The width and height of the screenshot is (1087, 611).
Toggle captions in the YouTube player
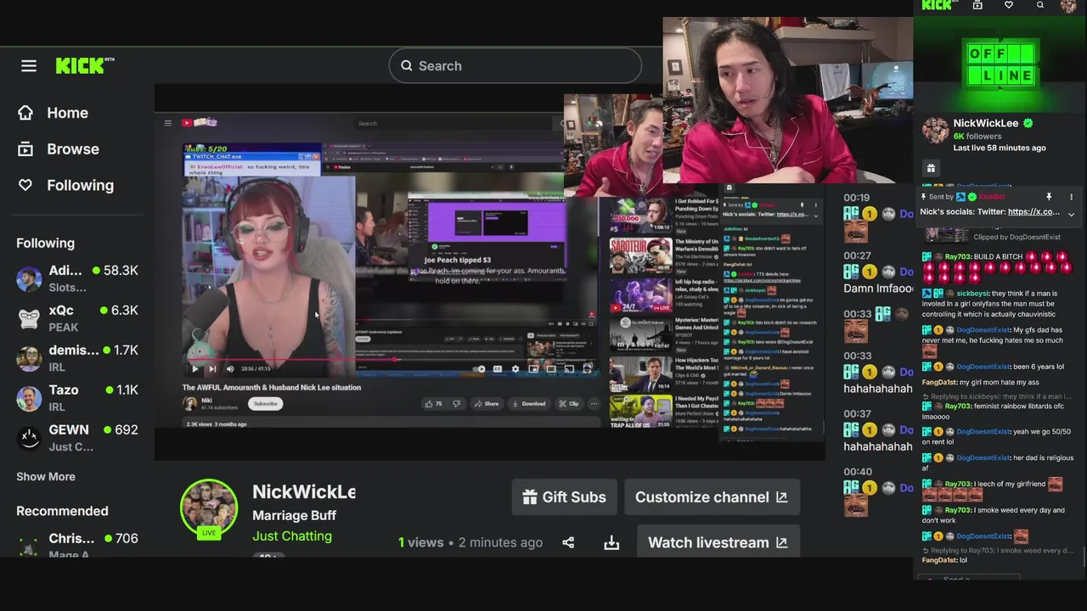point(498,368)
